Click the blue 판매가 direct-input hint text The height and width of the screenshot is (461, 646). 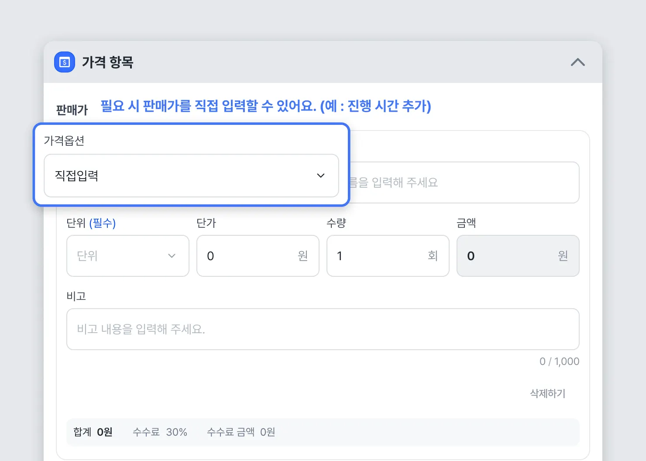pyautogui.click(x=265, y=106)
